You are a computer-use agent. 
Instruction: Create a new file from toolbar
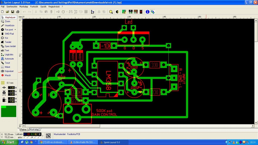(x=2, y=12)
